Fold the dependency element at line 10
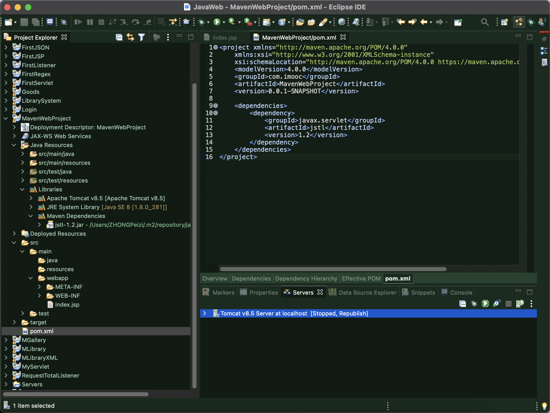 coord(216,113)
